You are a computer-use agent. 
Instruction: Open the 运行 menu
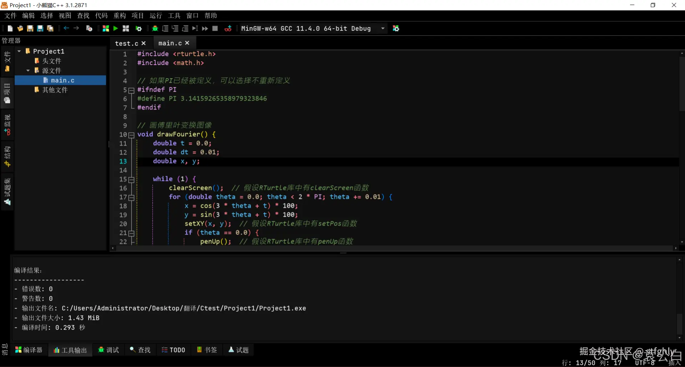[x=156, y=16]
